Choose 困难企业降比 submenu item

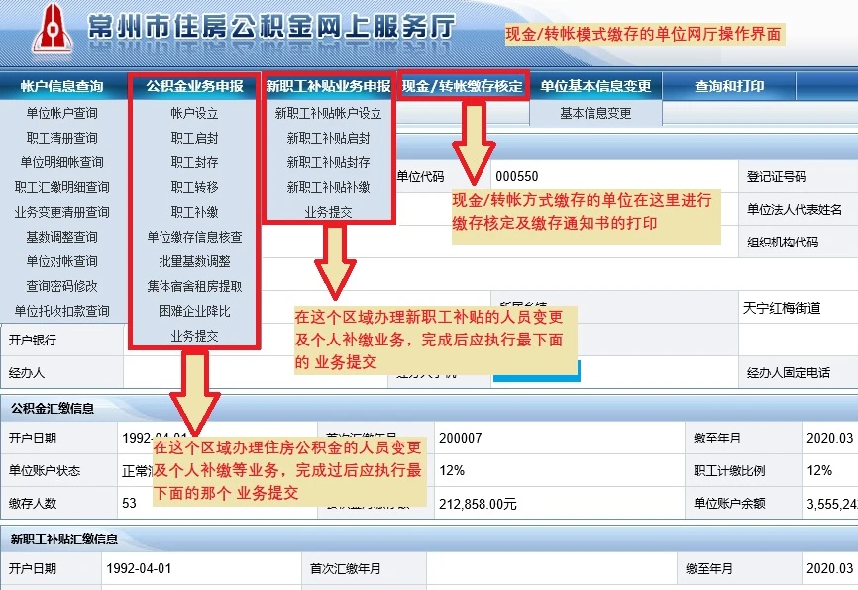pyautogui.click(x=195, y=311)
